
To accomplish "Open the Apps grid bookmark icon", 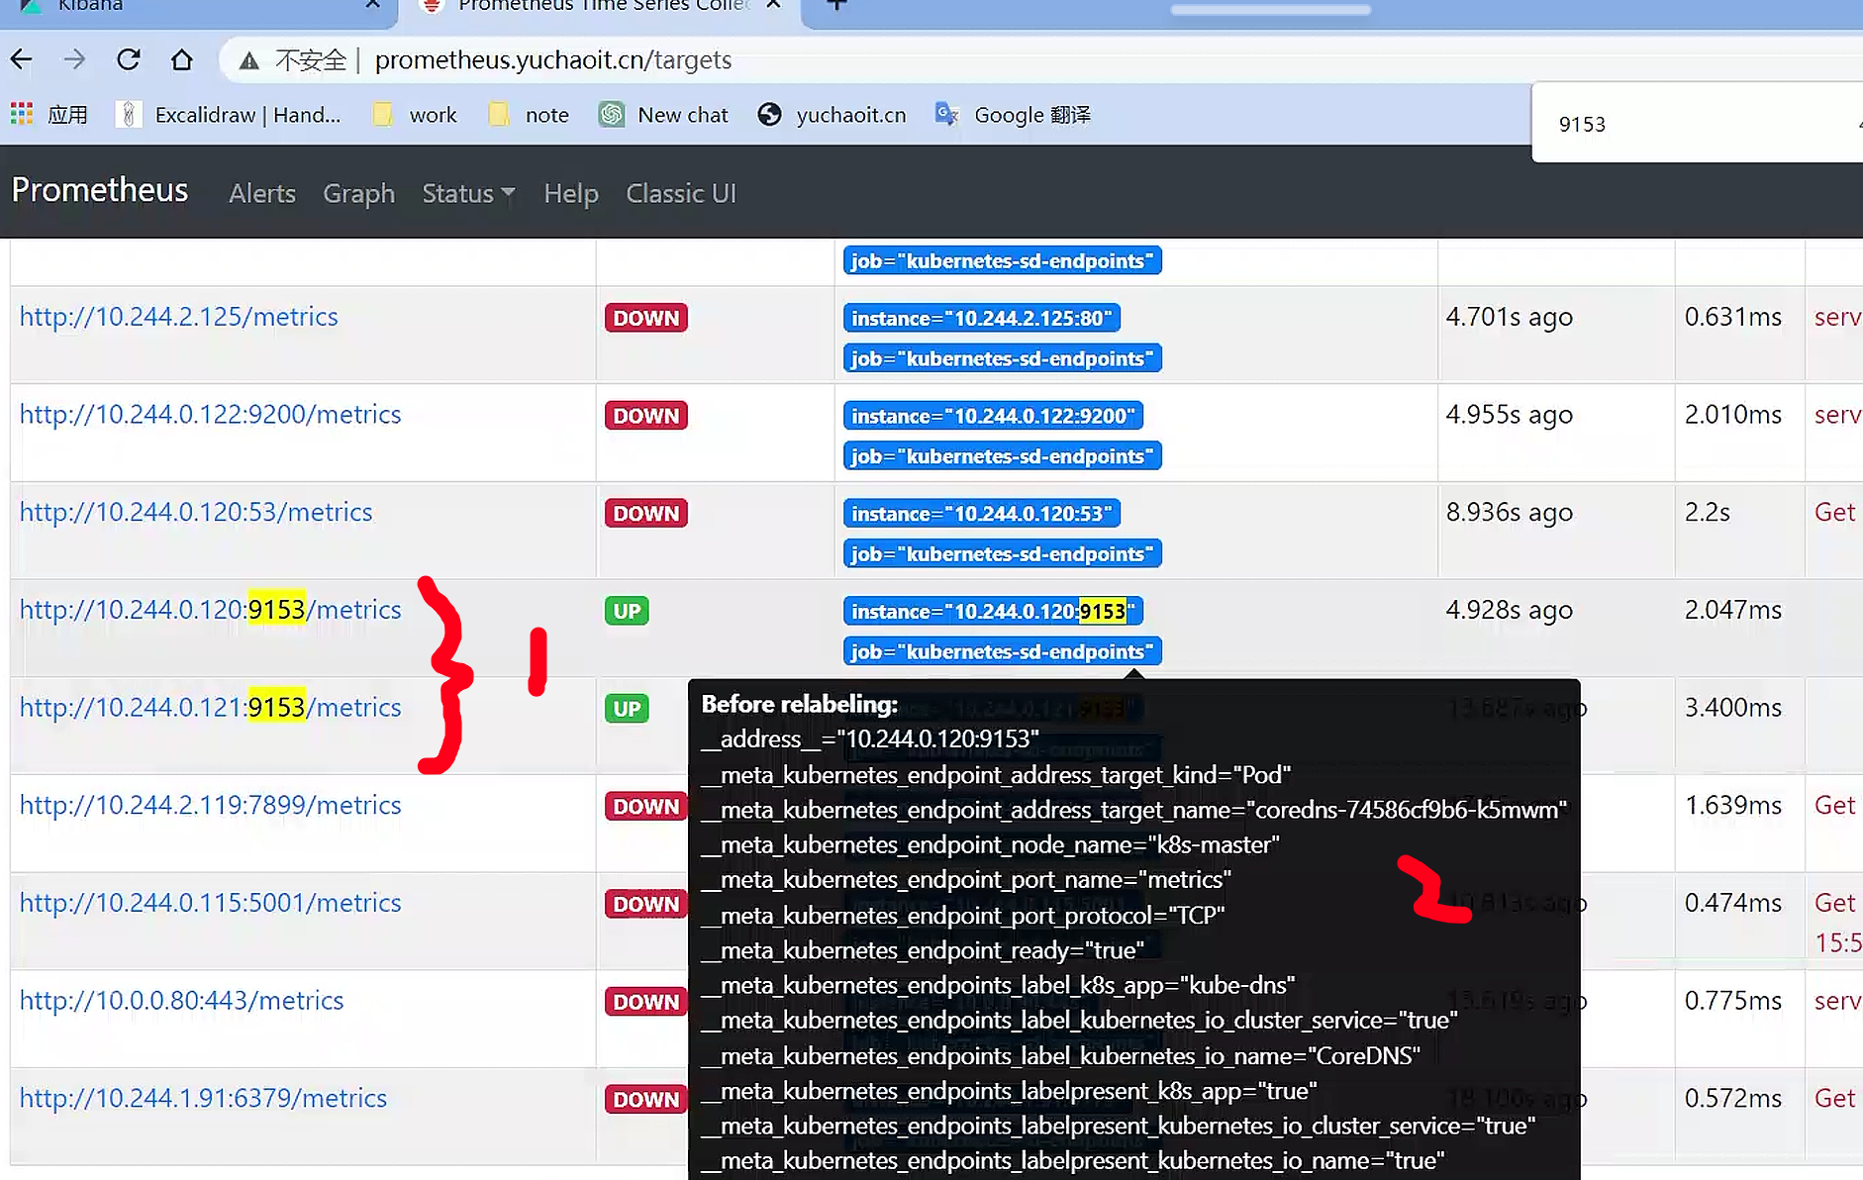I will [22, 115].
